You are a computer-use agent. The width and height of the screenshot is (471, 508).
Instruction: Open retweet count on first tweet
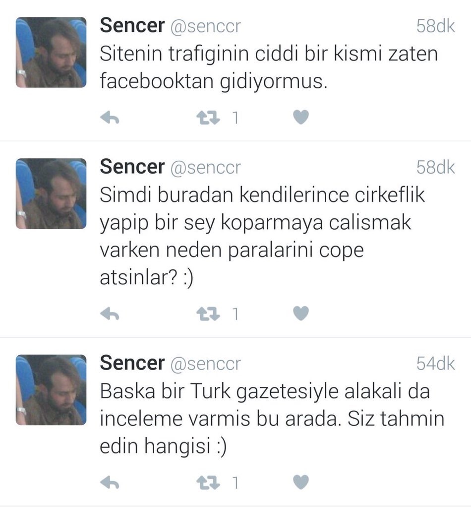point(235,118)
